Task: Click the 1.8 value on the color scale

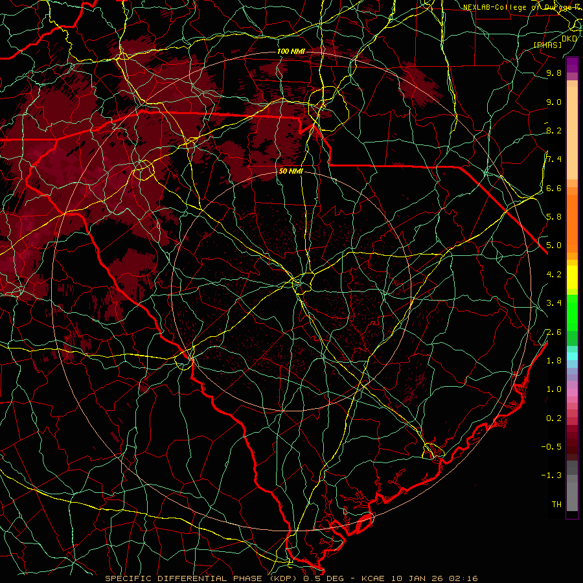Action: pyautogui.click(x=554, y=361)
